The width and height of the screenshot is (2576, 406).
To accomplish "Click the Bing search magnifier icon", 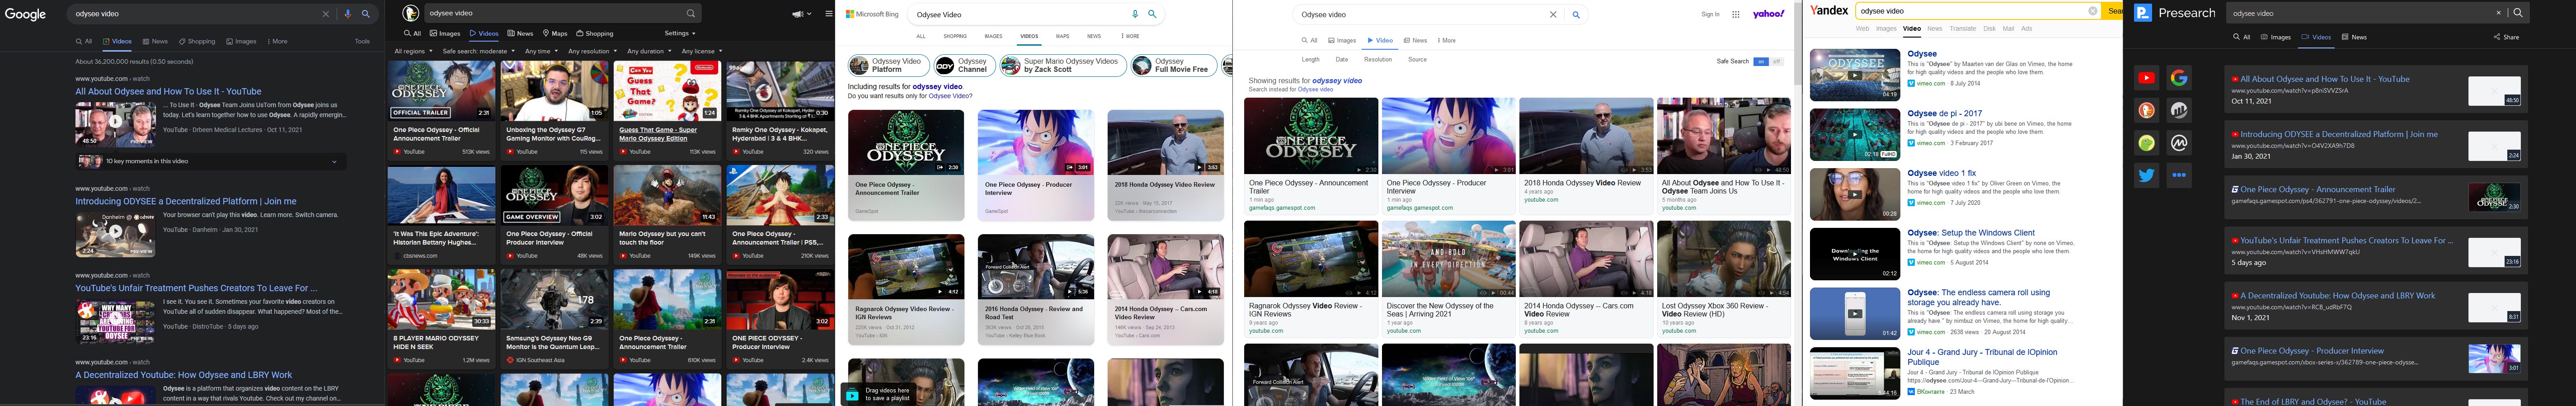I will 1152,14.
